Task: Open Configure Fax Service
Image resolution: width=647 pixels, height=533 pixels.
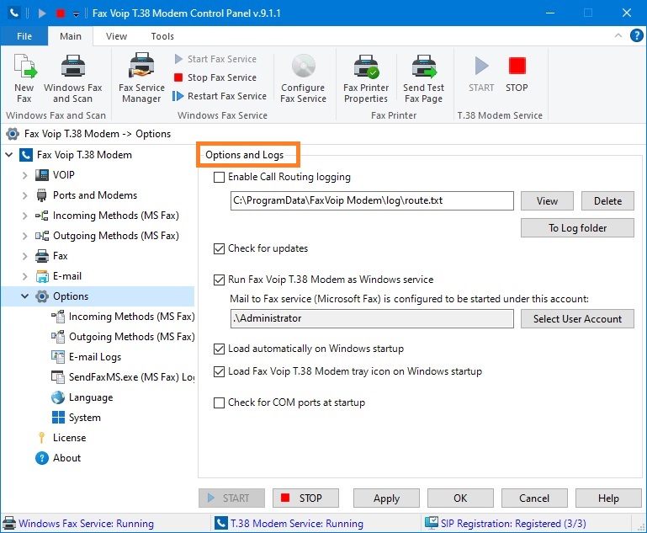Action: point(303,78)
